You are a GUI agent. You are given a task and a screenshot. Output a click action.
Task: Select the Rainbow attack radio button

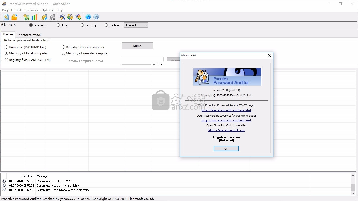point(112,25)
